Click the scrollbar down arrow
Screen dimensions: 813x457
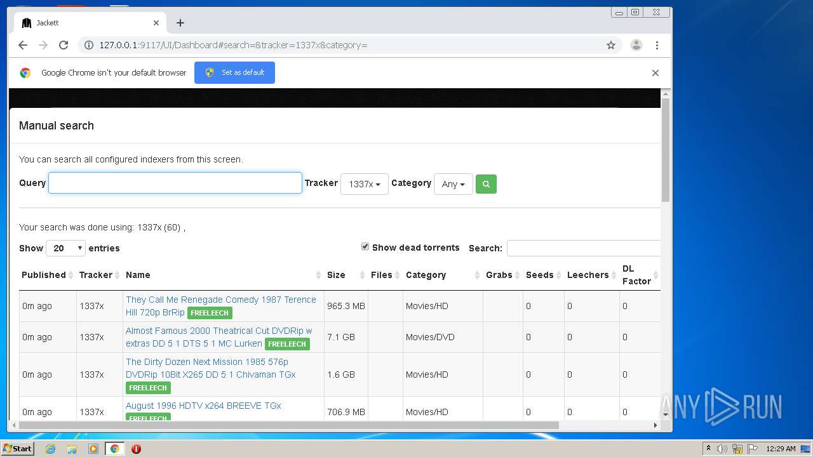[x=666, y=414]
